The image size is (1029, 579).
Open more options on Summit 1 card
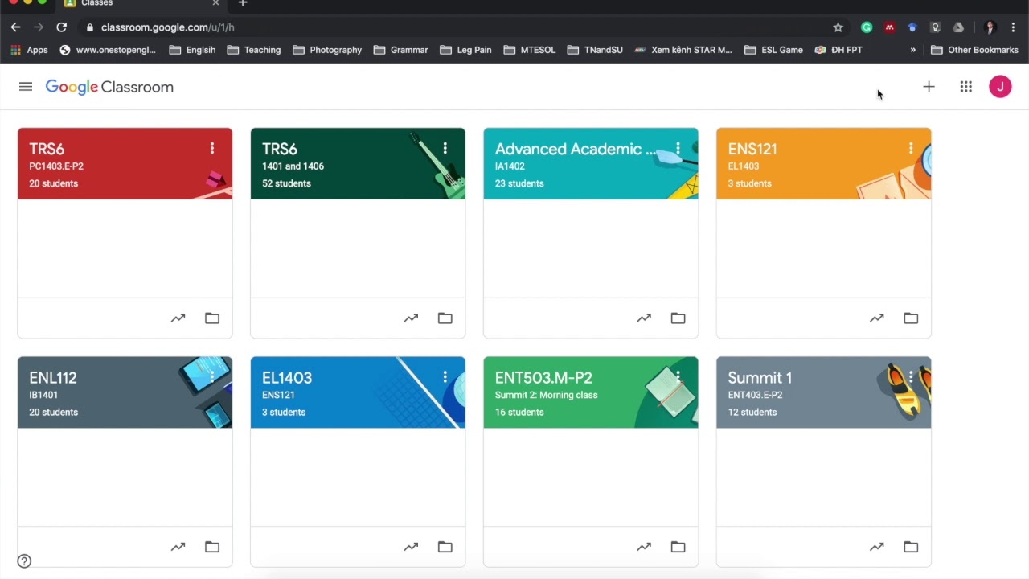click(911, 377)
